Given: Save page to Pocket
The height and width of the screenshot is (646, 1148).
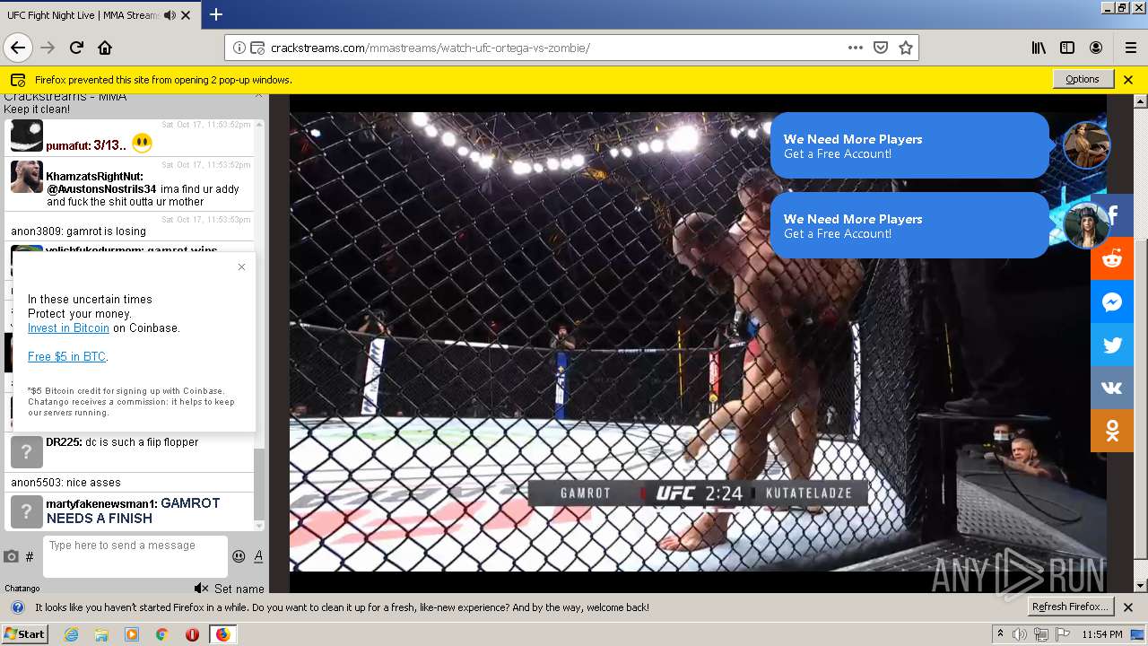Looking at the screenshot, I should [x=881, y=48].
